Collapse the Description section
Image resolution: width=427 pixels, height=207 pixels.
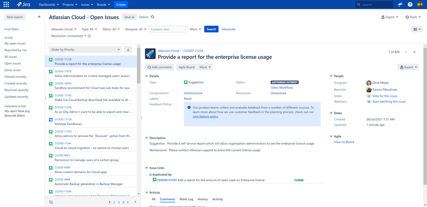pos(147,138)
